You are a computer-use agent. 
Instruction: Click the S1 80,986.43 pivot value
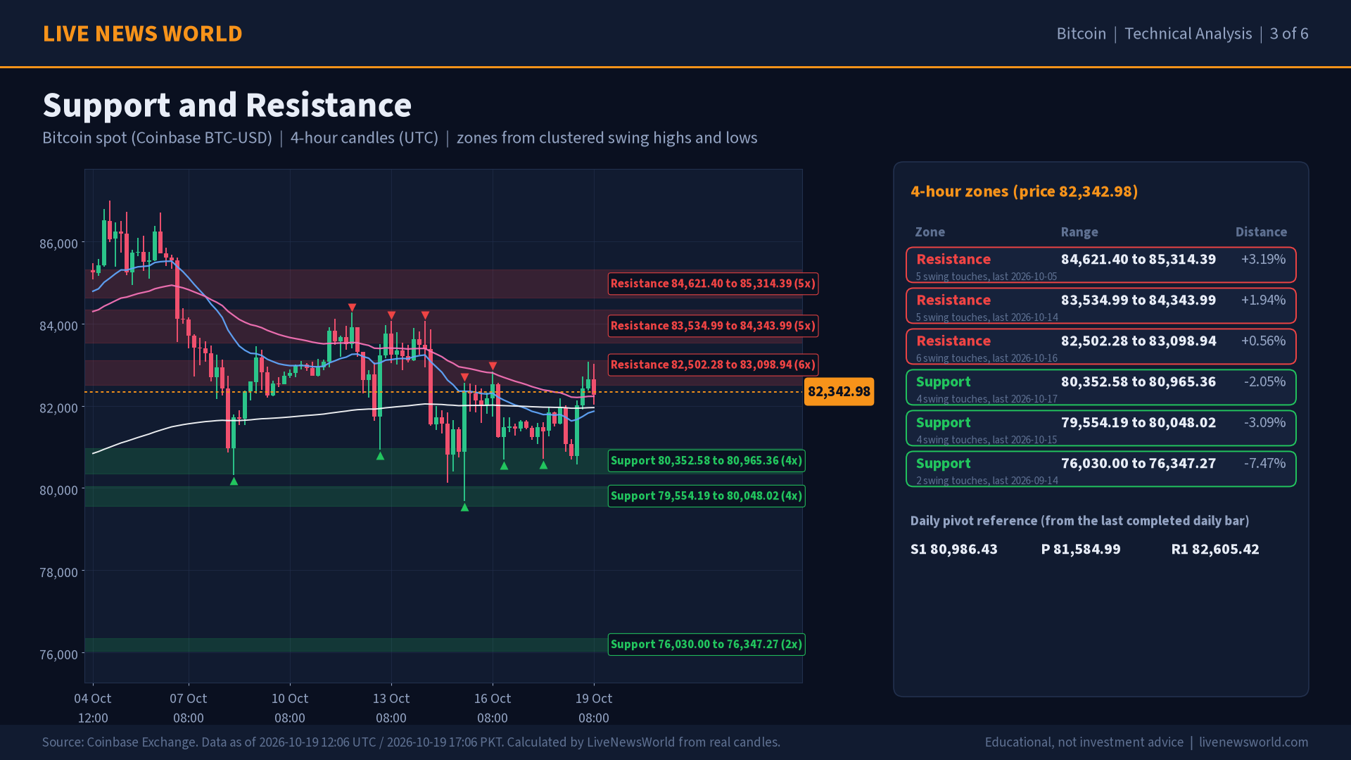[x=953, y=549]
